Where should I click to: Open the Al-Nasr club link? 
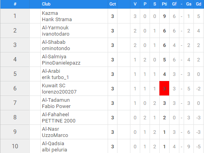[x=51, y=129]
